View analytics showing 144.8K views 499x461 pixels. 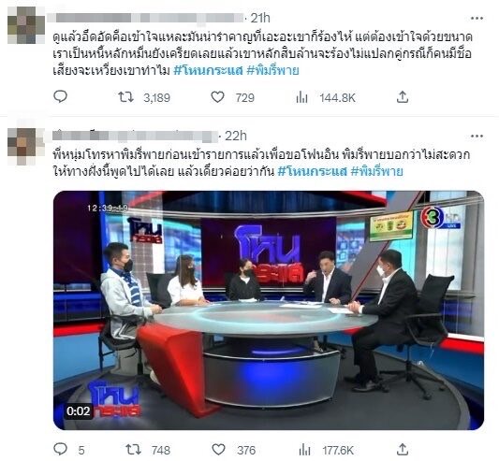[x=301, y=97]
